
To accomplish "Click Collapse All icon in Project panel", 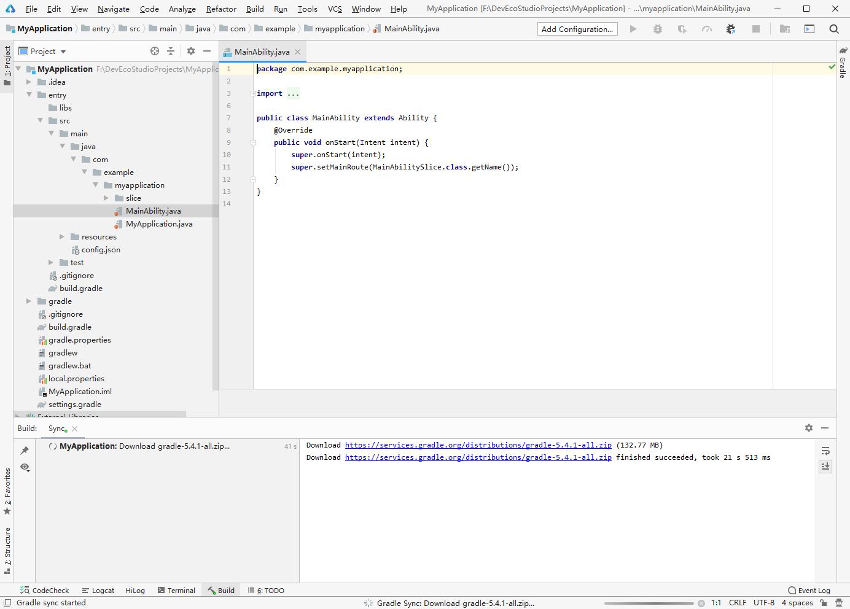I will [x=171, y=51].
